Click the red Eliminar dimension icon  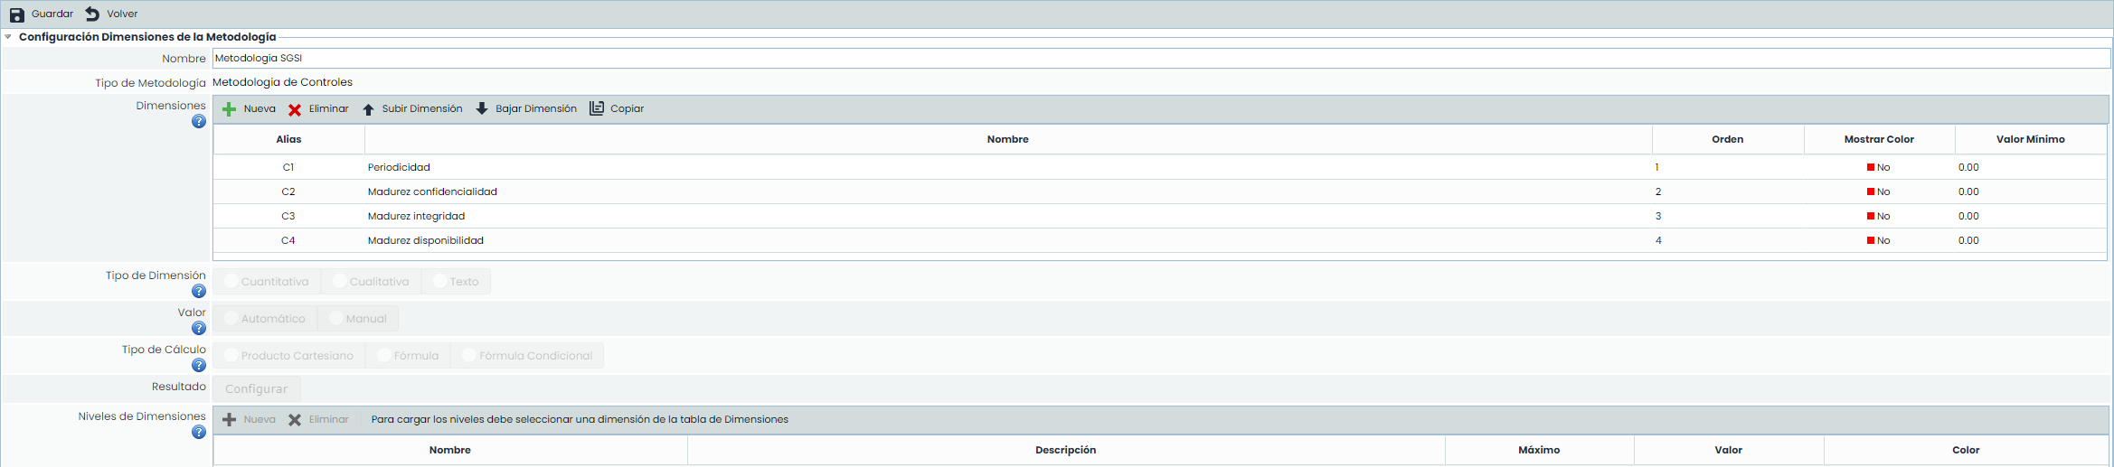[295, 109]
